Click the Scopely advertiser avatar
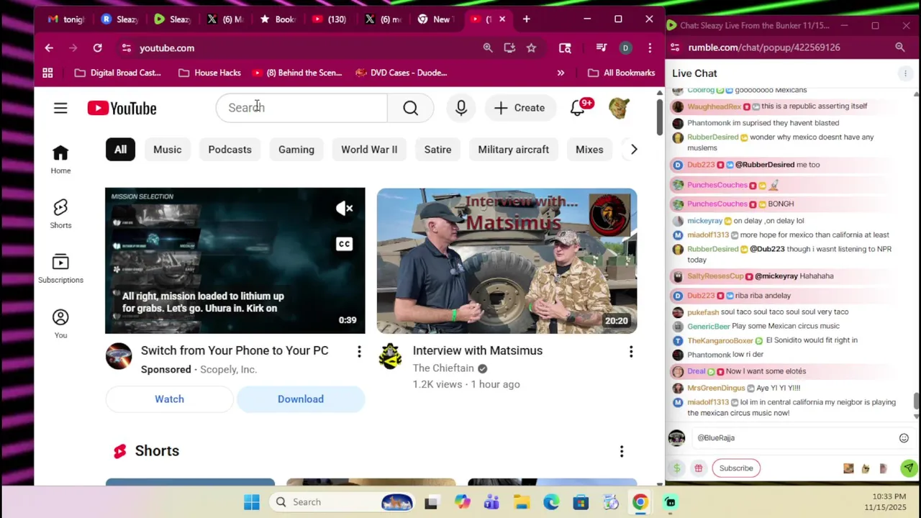This screenshot has height=518, width=921. [119, 356]
